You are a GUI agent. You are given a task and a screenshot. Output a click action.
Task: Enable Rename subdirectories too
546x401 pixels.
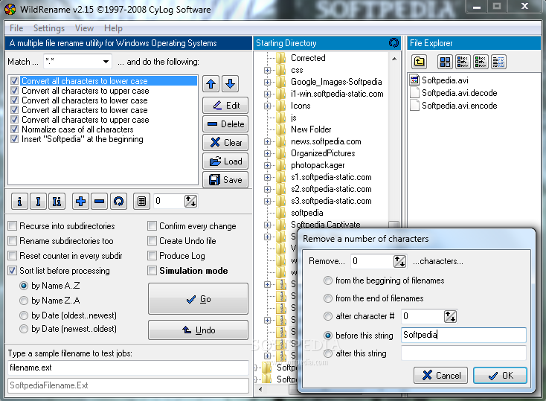click(x=13, y=241)
